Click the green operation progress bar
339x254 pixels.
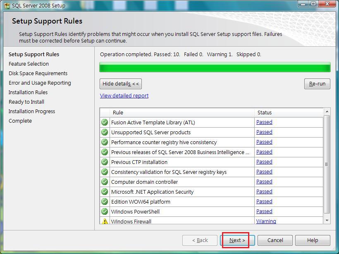(215, 67)
